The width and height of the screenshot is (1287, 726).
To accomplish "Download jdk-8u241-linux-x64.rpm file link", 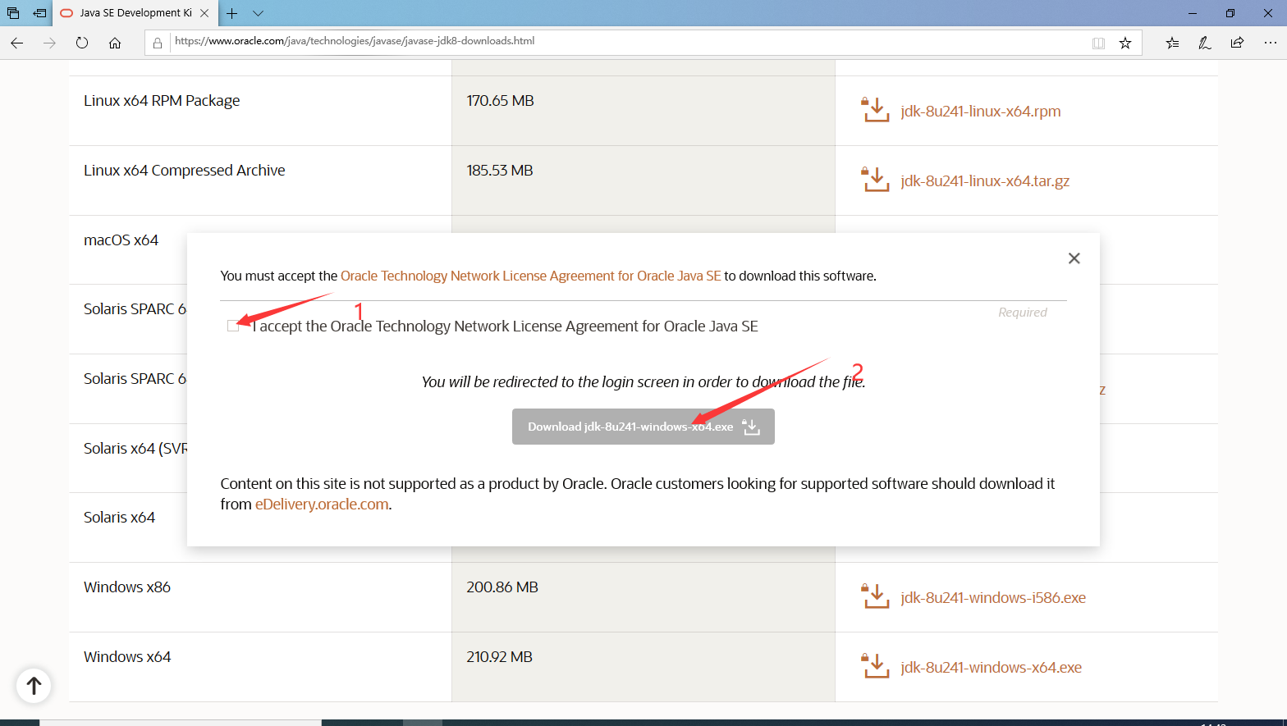I will (981, 112).
